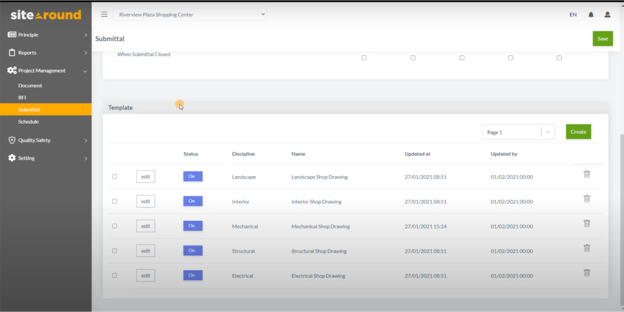Edit the Structural Shop Drawing template
This screenshot has height=312, width=624.
146,251
